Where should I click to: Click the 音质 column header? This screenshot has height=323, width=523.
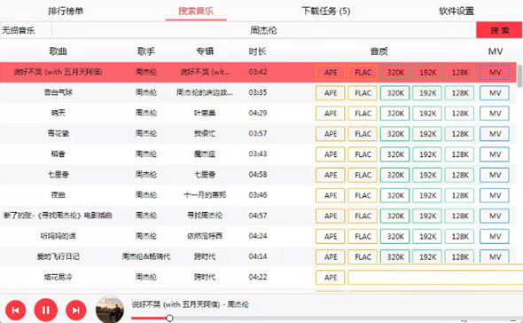click(x=379, y=51)
